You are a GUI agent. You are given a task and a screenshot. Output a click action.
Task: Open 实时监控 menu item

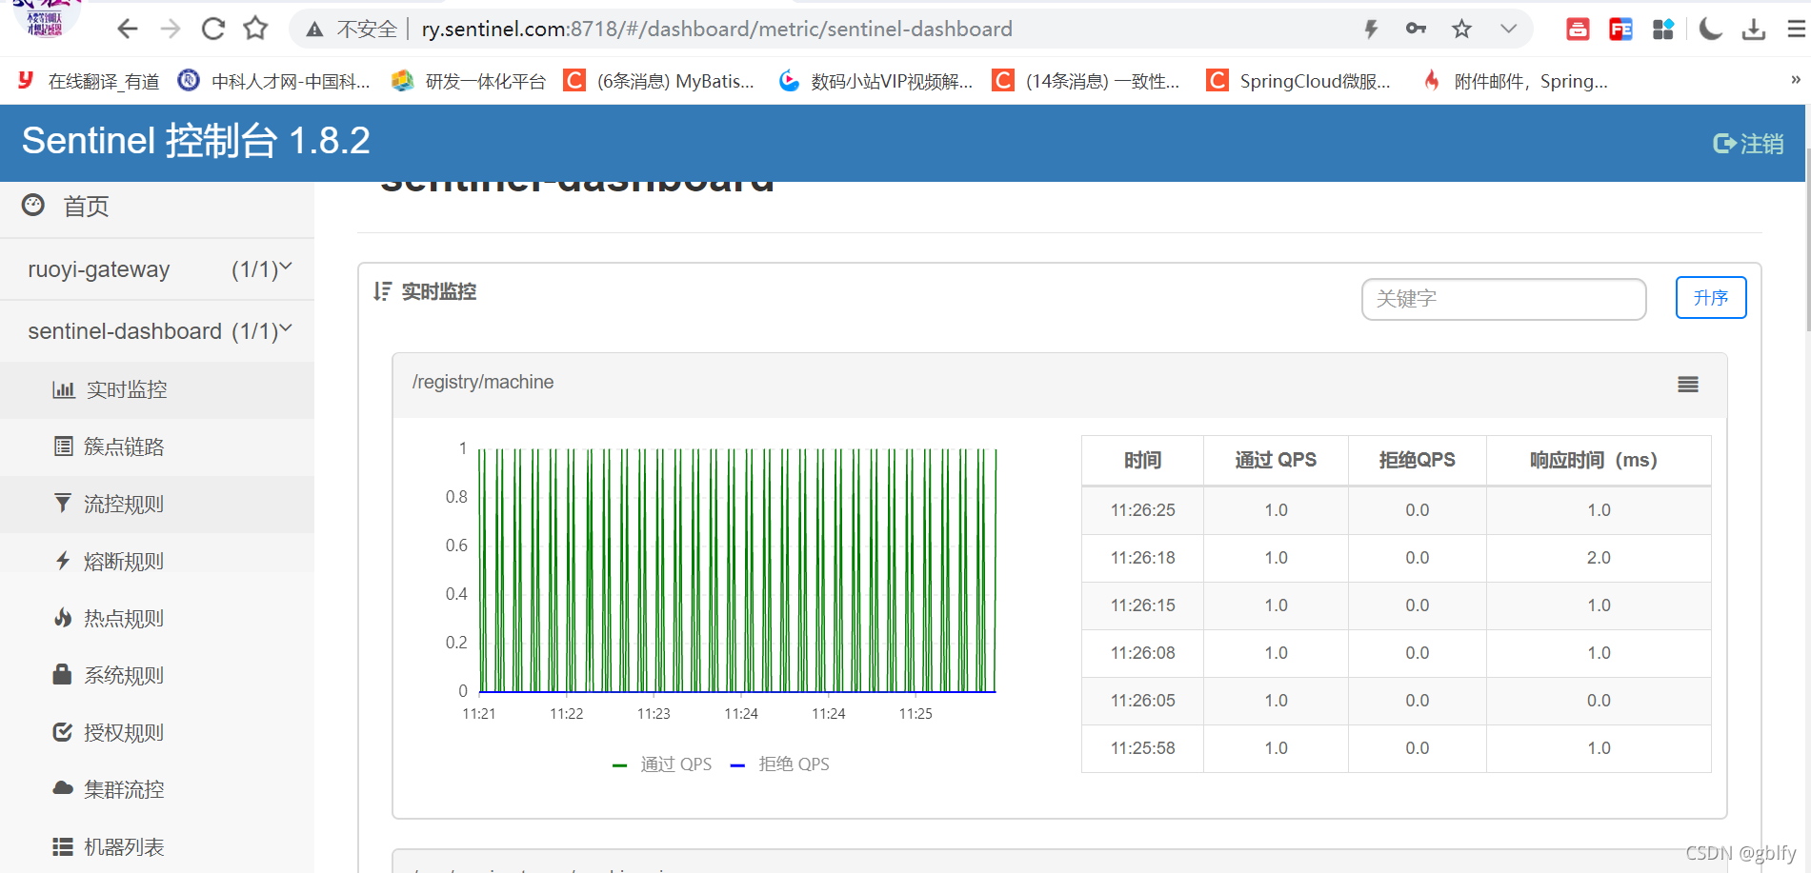[157, 390]
